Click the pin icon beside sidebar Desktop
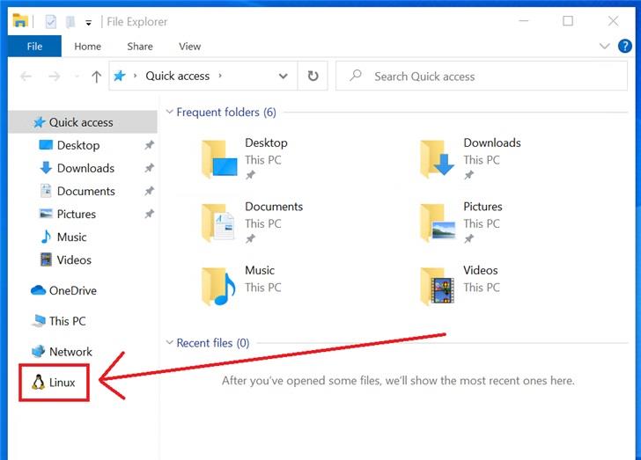 pos(149,145)
